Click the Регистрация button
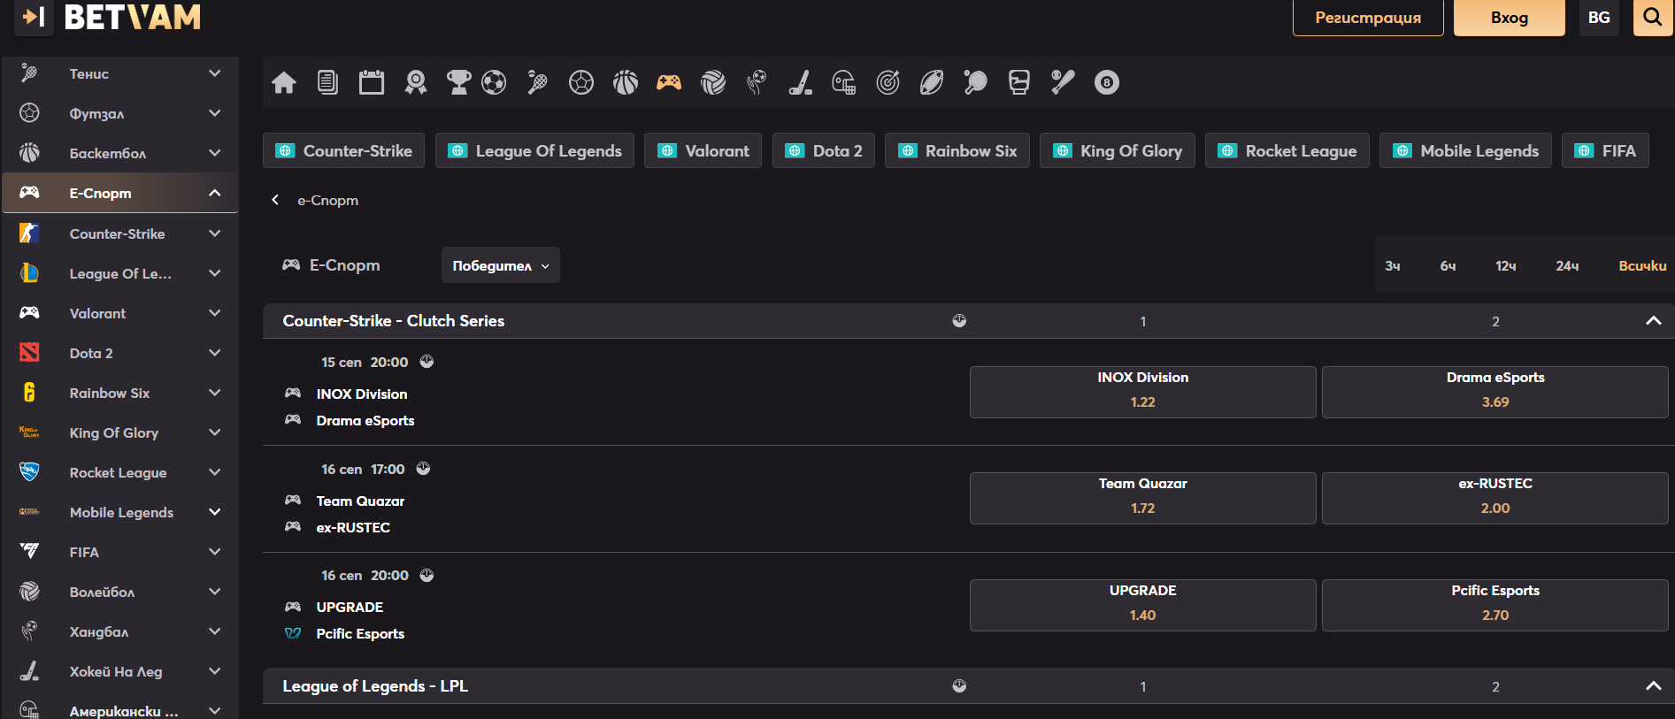The width and height of the screenshot is (1675, 719). [x=1368, y=17]
